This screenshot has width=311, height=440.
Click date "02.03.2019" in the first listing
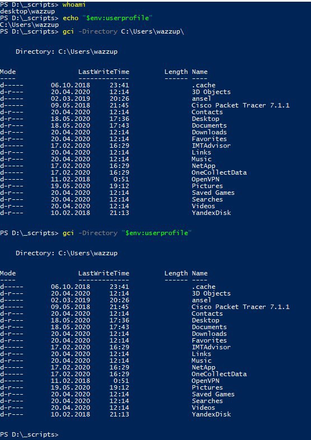click(x=70, y=99)
